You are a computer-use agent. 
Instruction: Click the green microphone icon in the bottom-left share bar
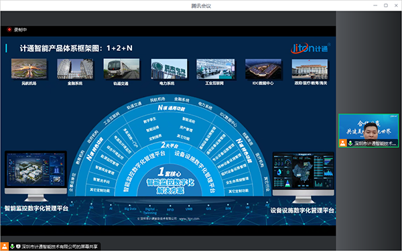[12, 246]
